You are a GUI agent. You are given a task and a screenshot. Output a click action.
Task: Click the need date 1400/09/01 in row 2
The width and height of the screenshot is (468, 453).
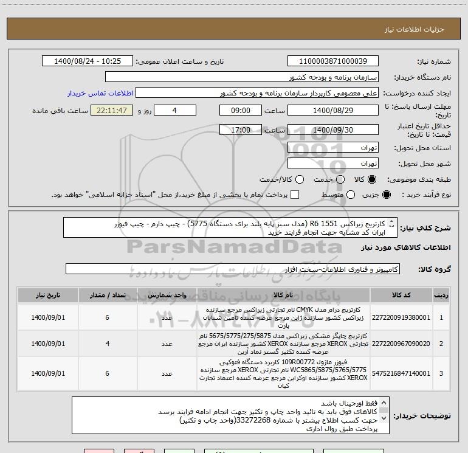(x=48, y=344)
